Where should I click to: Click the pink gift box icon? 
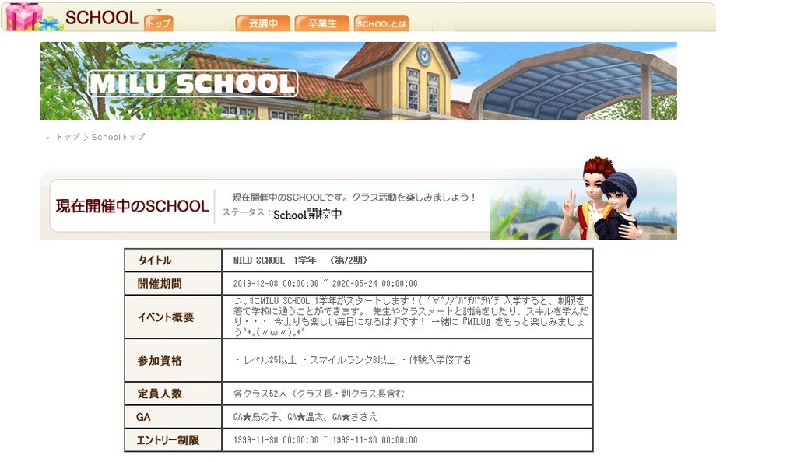click(x=23, y=16)
